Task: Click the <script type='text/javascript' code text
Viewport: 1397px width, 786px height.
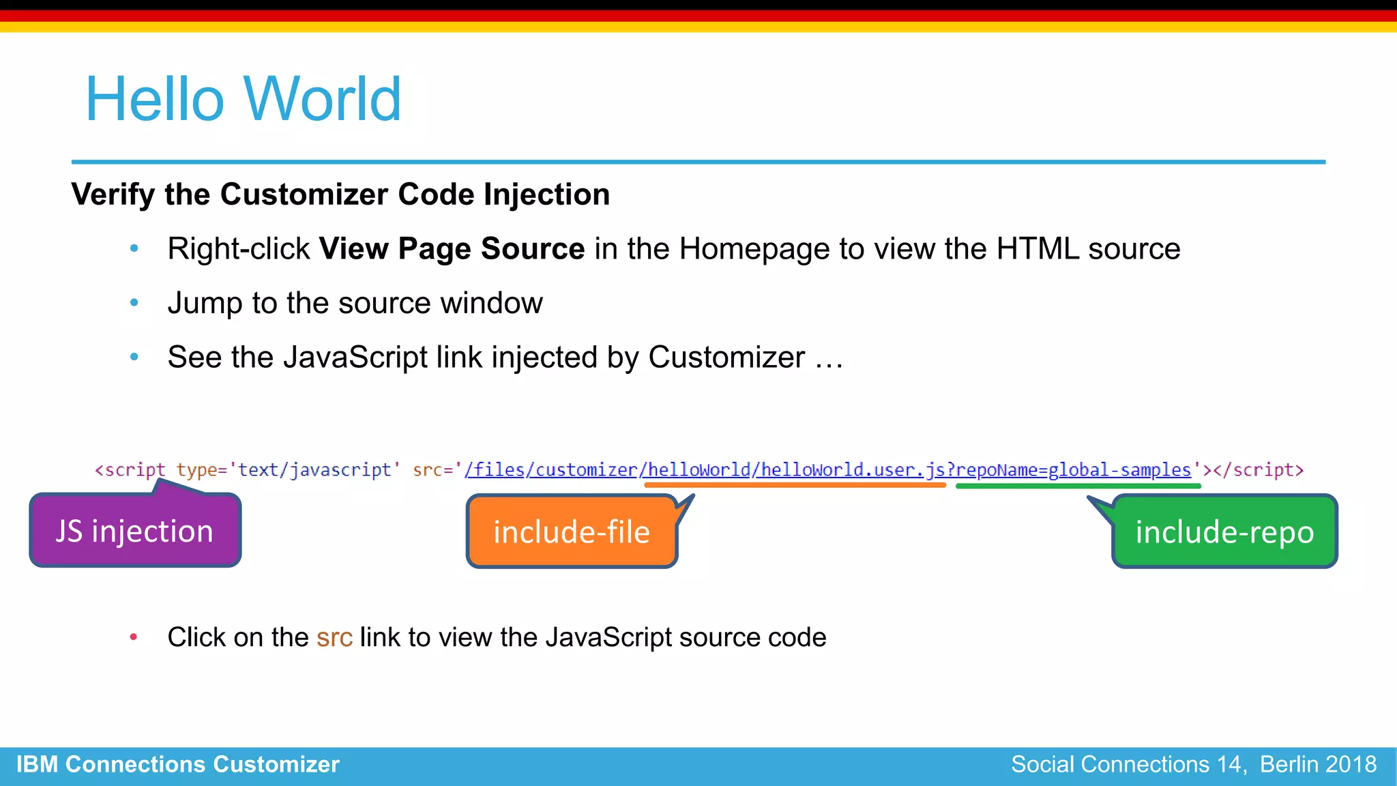Action: pos(248,470)
